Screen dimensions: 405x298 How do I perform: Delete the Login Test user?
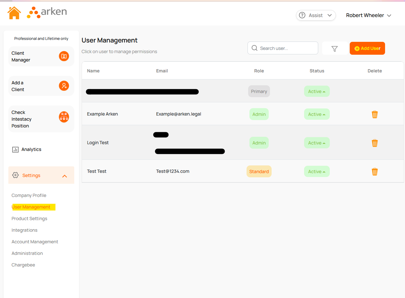374,143
